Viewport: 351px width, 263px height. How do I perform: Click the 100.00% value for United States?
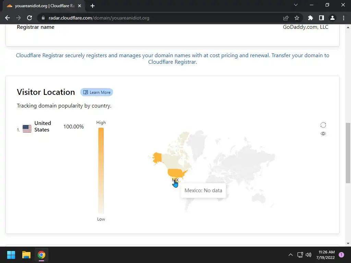tap(73, 127)
